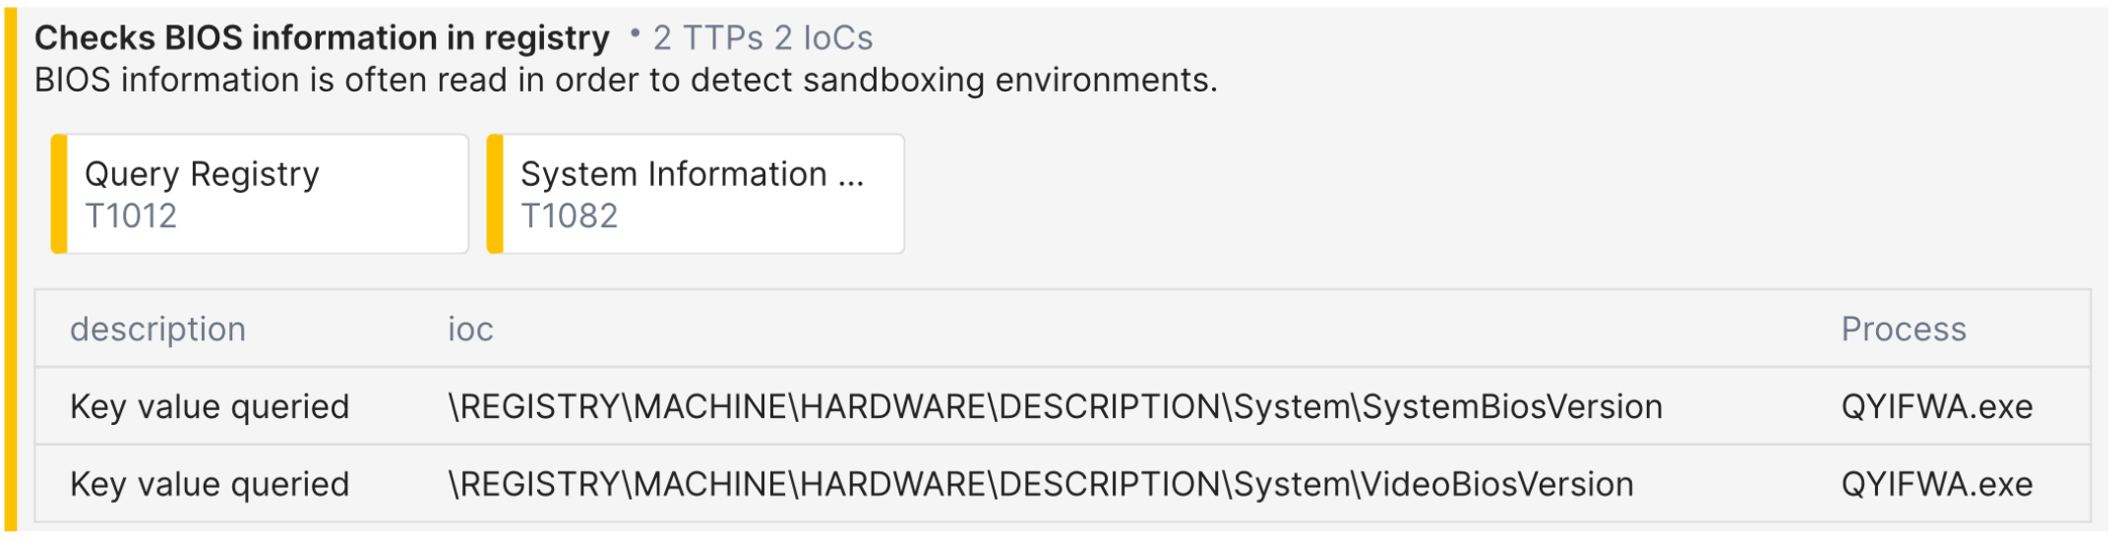The width and height of the screenshot is (2125, 541).
Task: Click "Key value queried" in the SystemBiosVersion row
Action: (210, 406)
